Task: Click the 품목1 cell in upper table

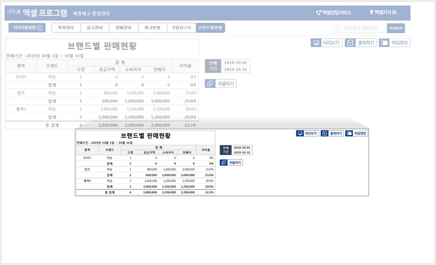Action: (x=21, y=109)
